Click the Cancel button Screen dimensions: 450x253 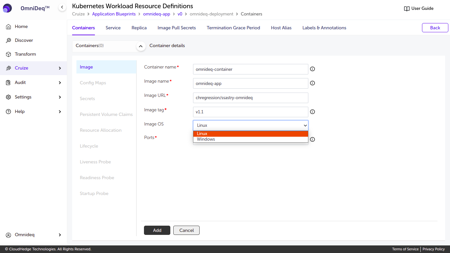click(186, 230)
